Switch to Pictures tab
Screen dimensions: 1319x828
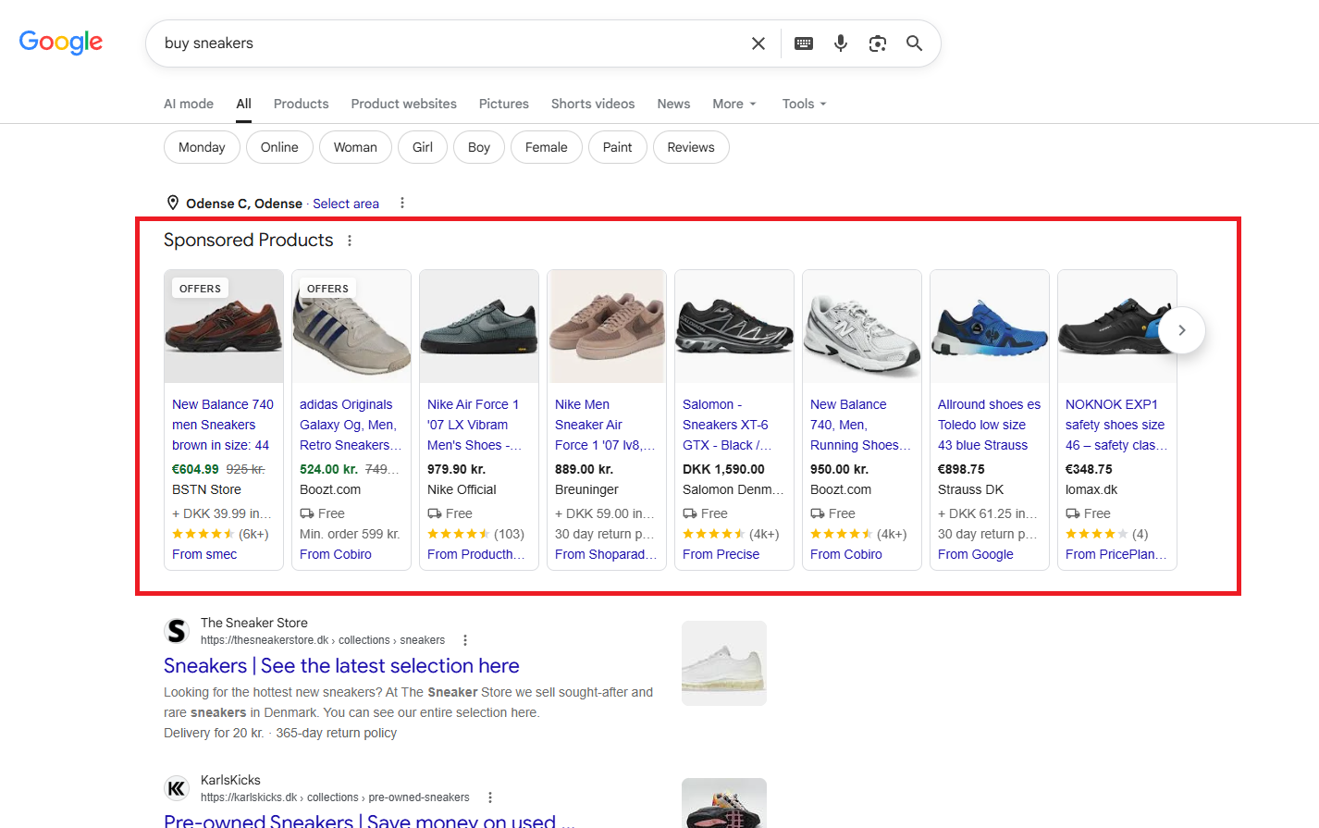point(504,104)
